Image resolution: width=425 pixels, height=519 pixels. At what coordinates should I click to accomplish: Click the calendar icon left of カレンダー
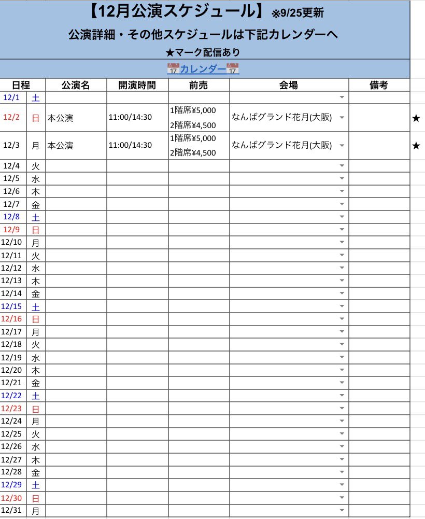click(x=173, y=68)
